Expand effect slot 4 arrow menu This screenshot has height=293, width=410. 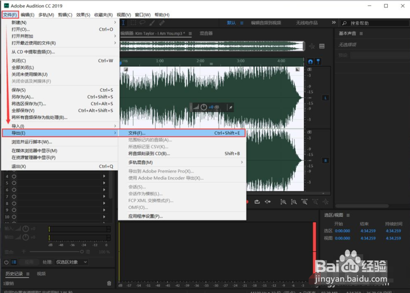click(x=104, y=176)
